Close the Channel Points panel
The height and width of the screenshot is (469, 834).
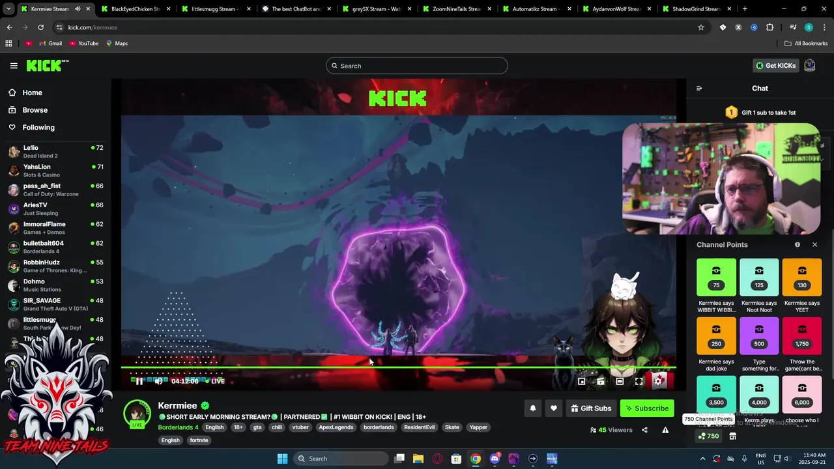[814, 244]
